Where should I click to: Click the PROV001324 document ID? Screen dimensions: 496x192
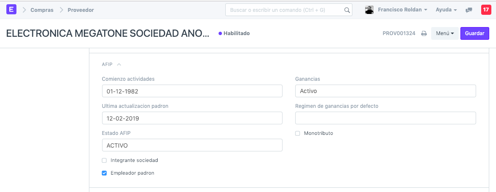399,33
